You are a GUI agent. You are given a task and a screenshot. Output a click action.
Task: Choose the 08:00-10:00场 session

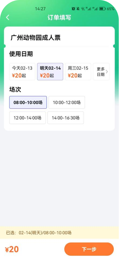click(28, 103)
